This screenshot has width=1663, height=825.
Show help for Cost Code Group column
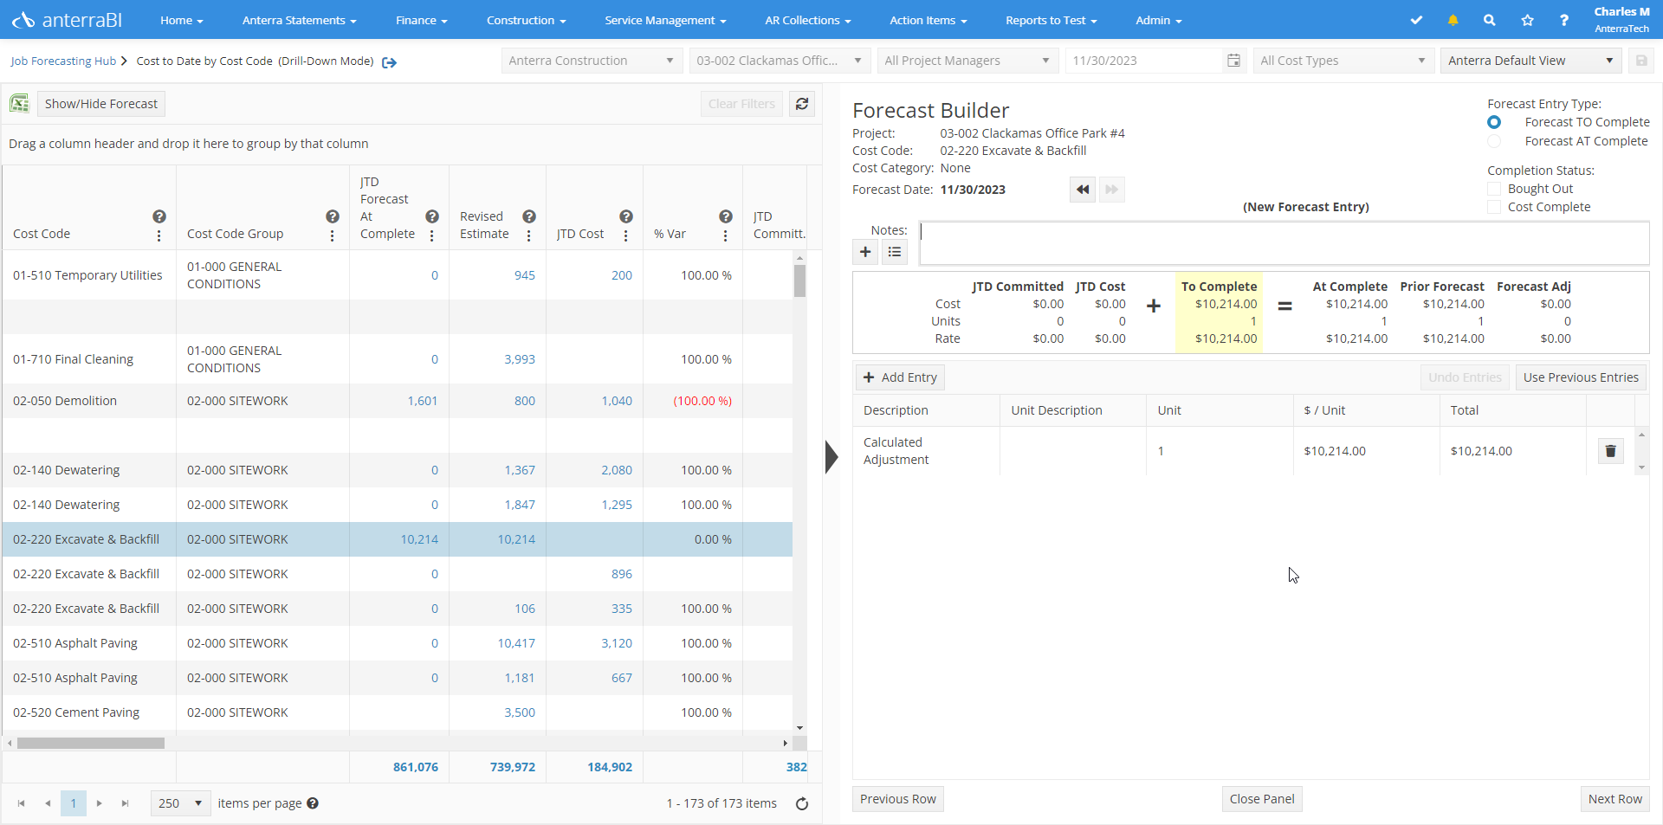pyautogui.click(x=333, y=216)
